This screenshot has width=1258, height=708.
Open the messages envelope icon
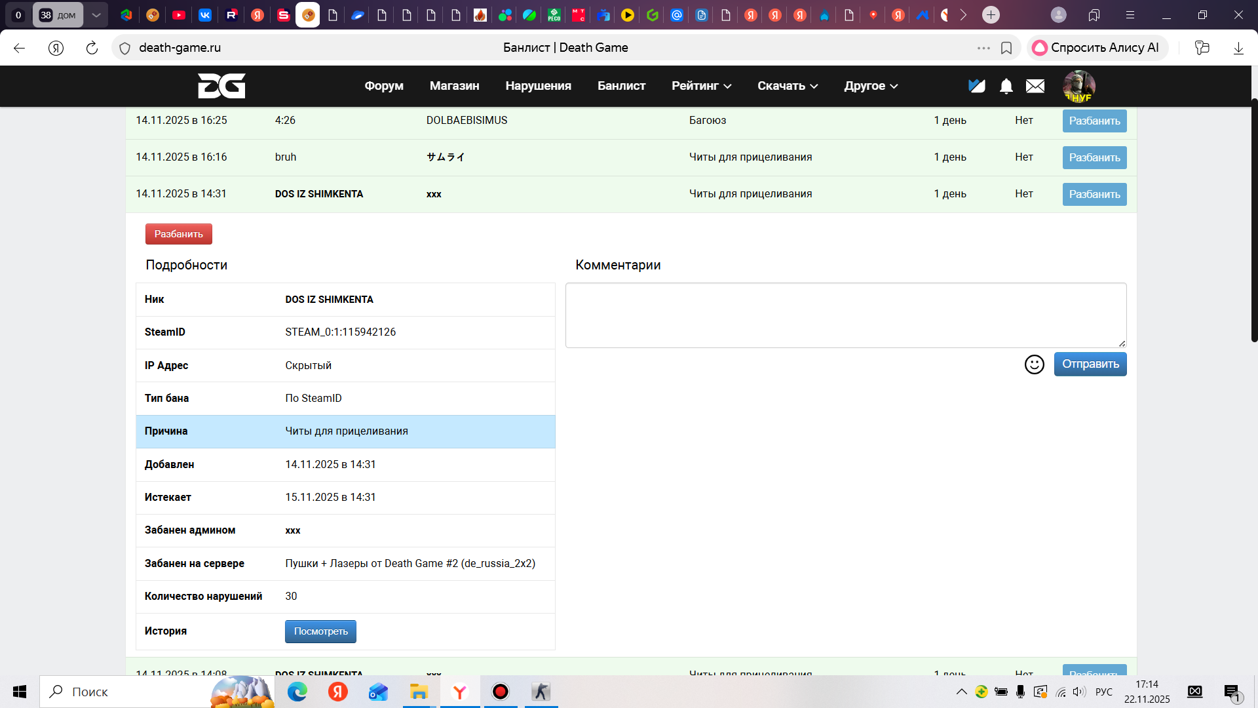(1035, 86)
